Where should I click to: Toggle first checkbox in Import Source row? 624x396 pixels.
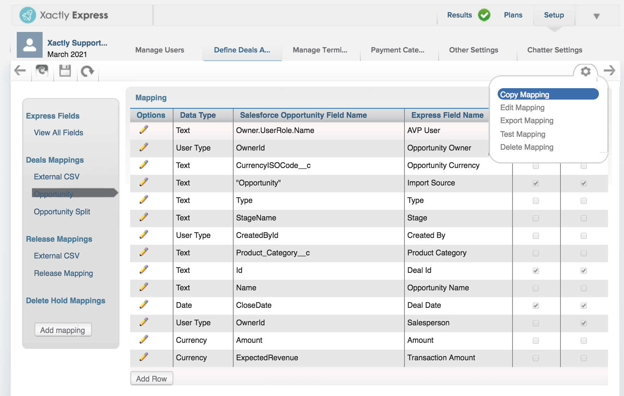(x=536, y=183)
